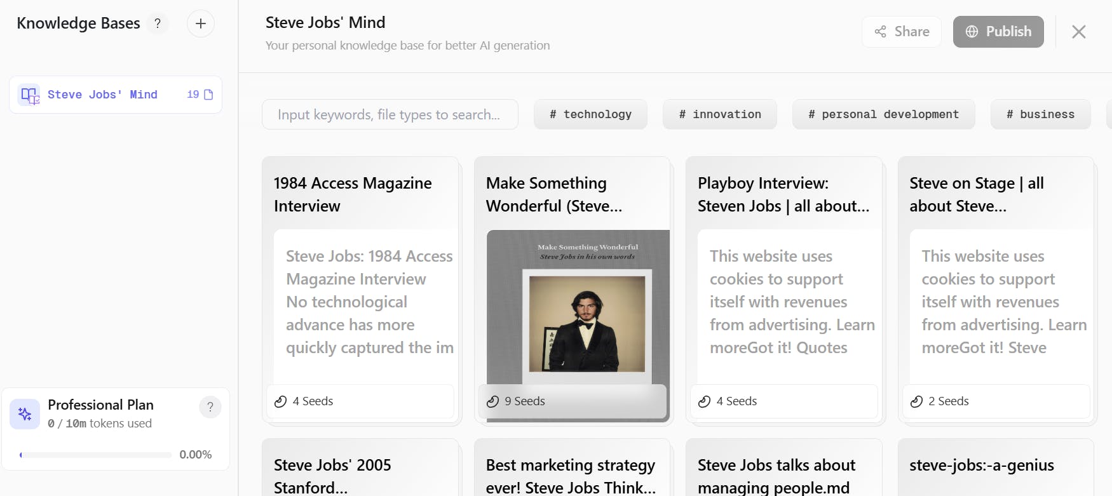Click the document count icon beside 19

(x=208, y=95)
